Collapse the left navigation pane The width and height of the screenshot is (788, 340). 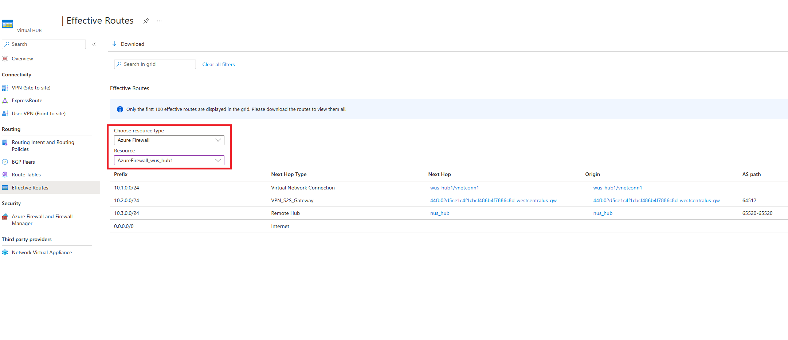click(x=94, y=44)
